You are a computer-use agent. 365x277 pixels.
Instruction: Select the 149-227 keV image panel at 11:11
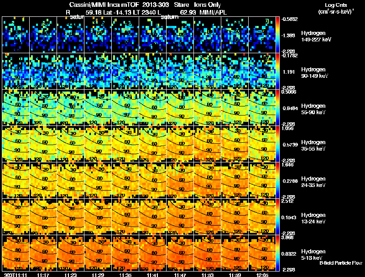[x=16, y=35]
